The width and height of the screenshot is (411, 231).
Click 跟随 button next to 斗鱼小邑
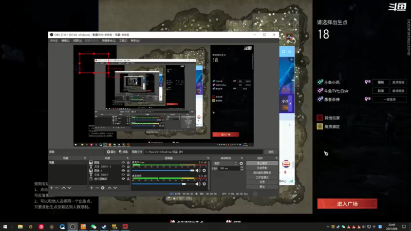tap(381, 82)
